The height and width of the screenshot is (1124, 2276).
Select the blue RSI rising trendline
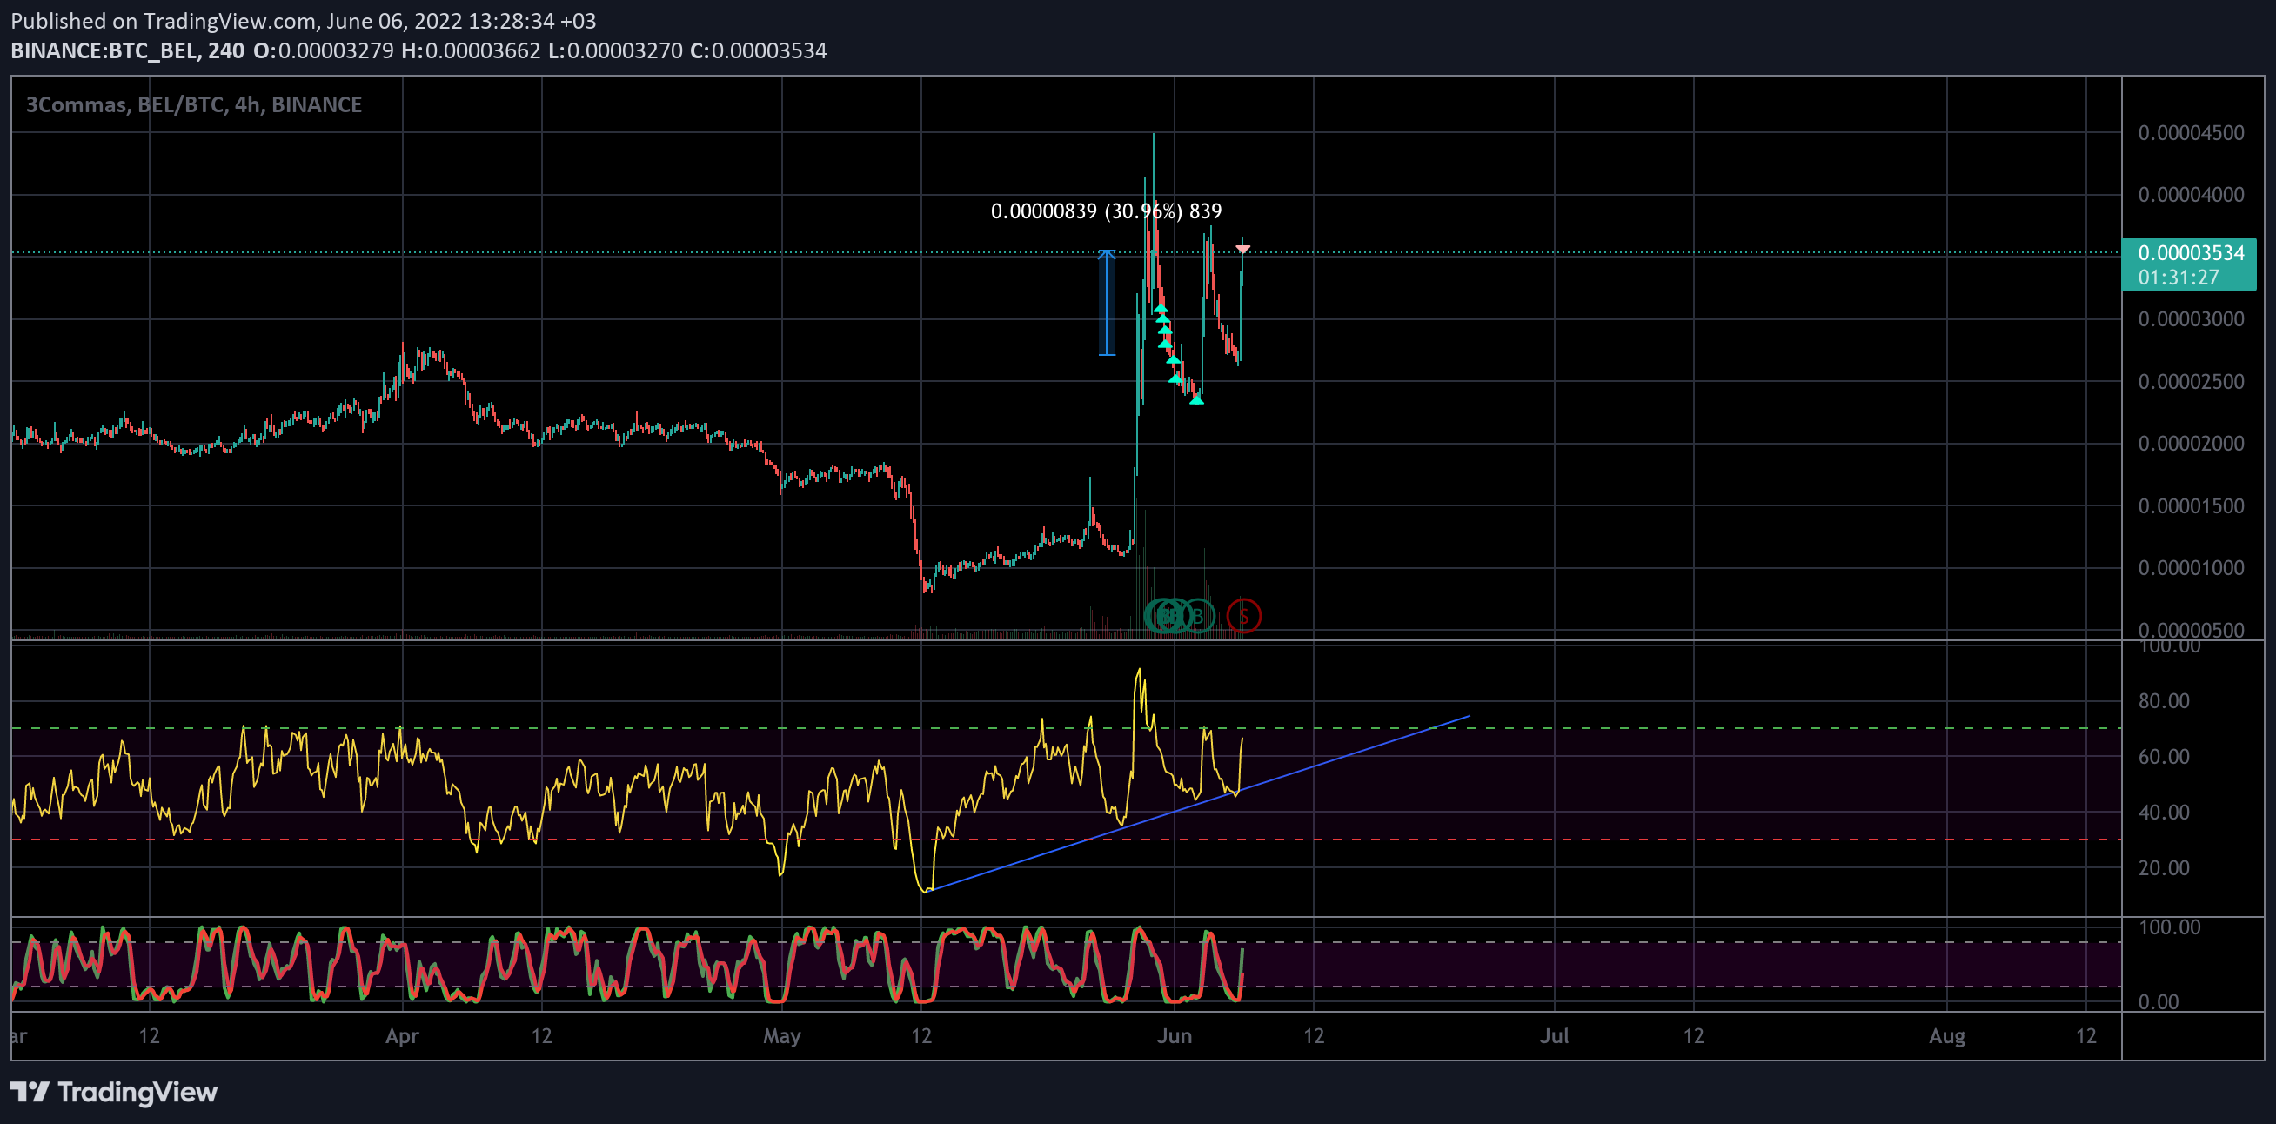pos(1197,803)
